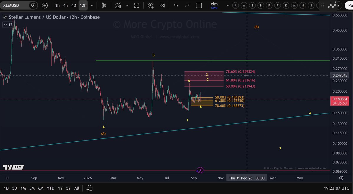353x194 pixels.
Task: Select the 12h timeframe
Action: click(x=83, y=5)
